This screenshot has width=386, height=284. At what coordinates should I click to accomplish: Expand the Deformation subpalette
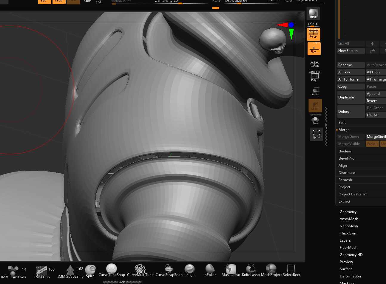[x=350, y=276]
